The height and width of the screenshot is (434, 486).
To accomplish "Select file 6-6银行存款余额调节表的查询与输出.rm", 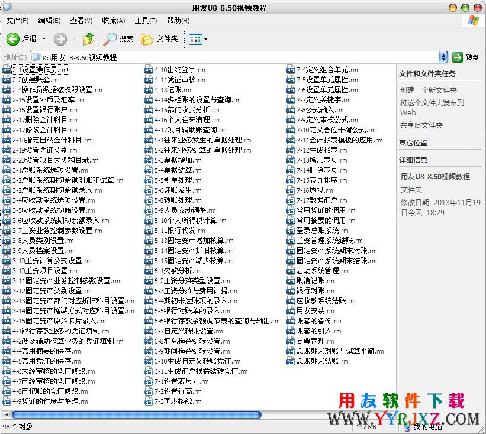I will (x=217, y=321).
